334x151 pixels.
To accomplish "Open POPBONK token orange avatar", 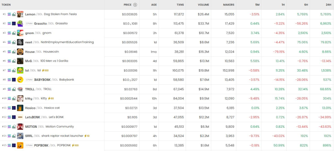I will point(20,145).
